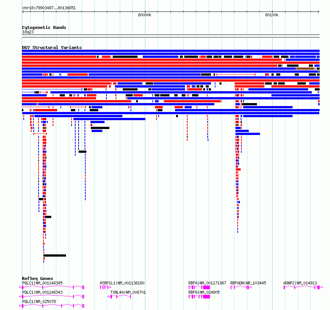Select the longest thin blue line variant
This screenshot has height=310, width=330.
[52, 89]
